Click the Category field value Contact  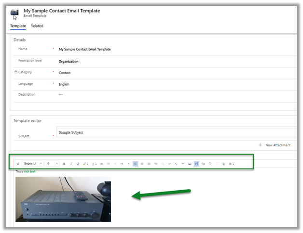(x=65, y=73)
